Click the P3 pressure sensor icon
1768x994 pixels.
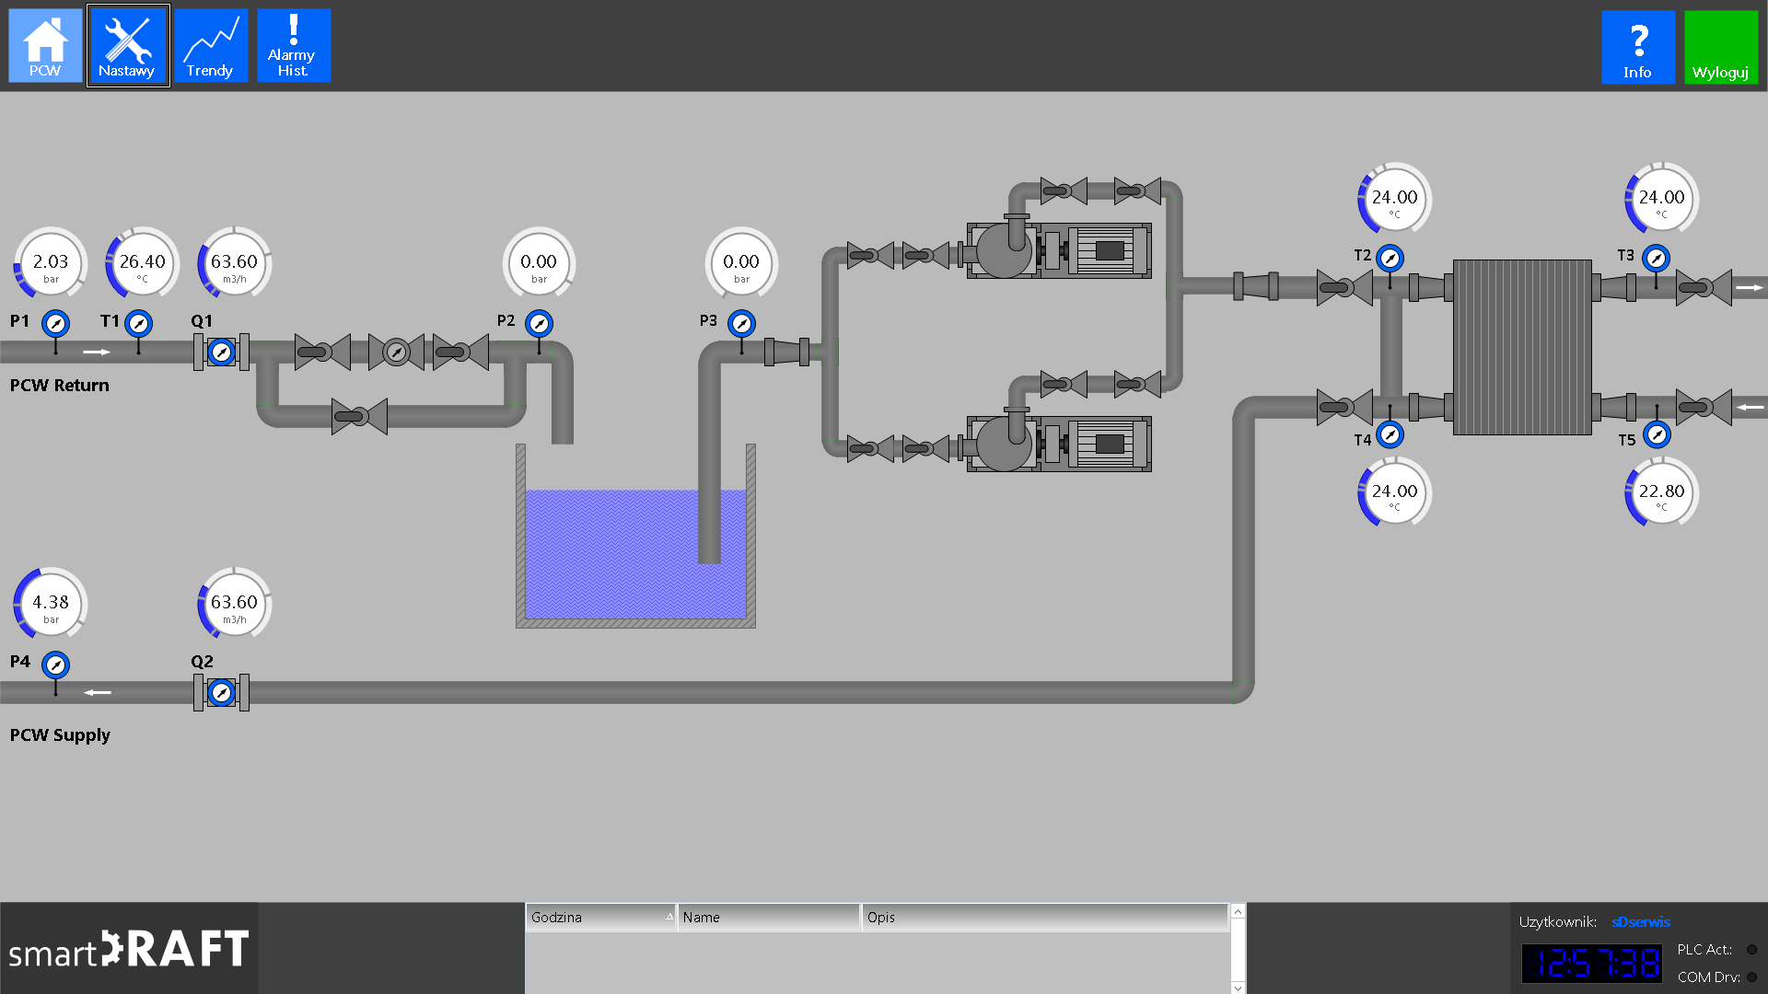(x=741, y=324)
